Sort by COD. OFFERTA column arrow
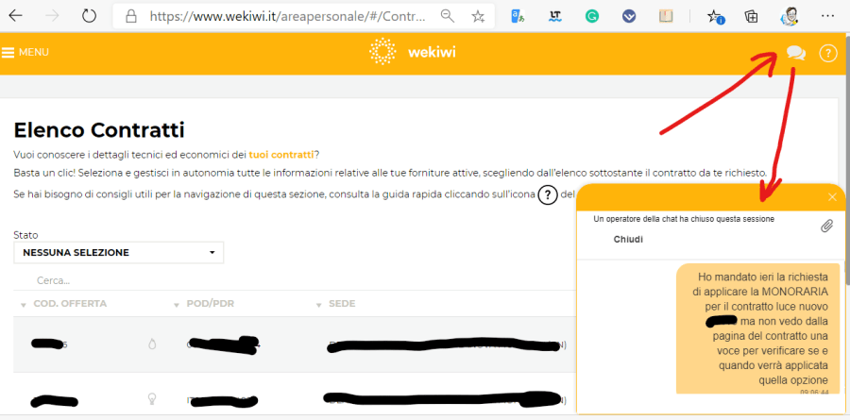The height and width of the screenshot is (420, 850). [x=23, y=304]
